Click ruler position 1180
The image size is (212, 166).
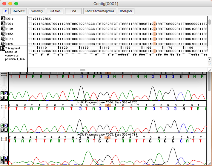188,47
